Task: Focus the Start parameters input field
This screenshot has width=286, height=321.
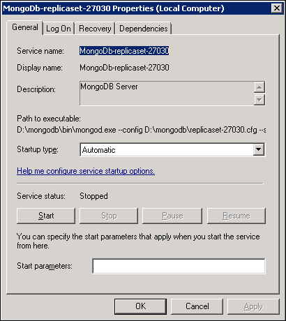Action: (179, 266)
